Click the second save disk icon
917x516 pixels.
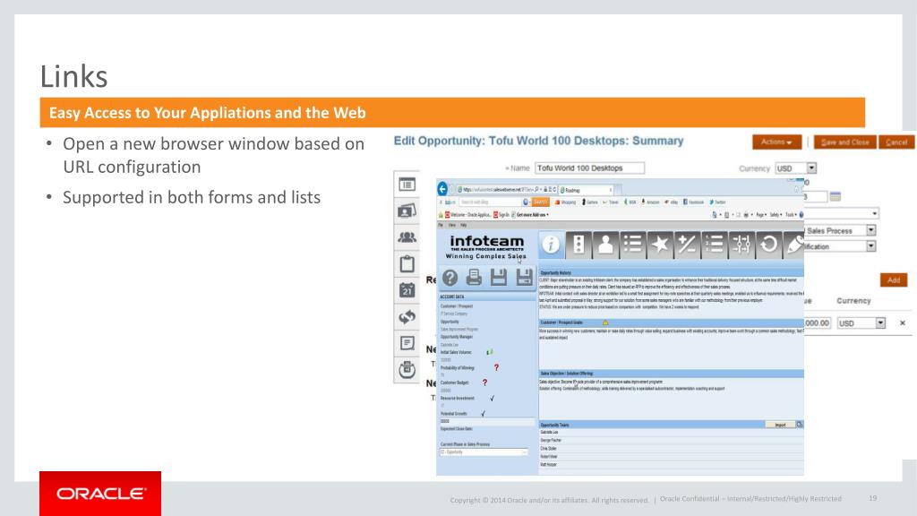point(524,278)
